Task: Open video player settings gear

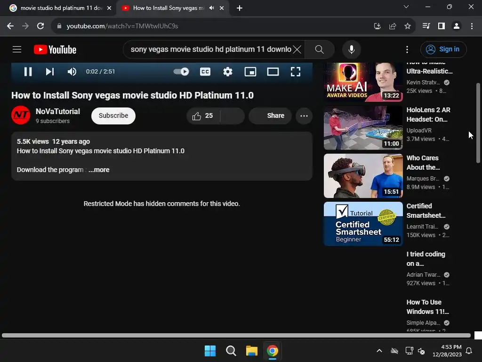Action: (227, 72)
